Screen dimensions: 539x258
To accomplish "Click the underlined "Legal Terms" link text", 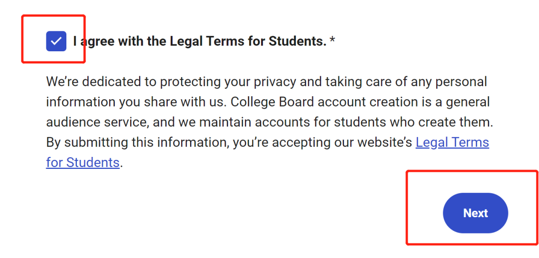I will point(452,143).
